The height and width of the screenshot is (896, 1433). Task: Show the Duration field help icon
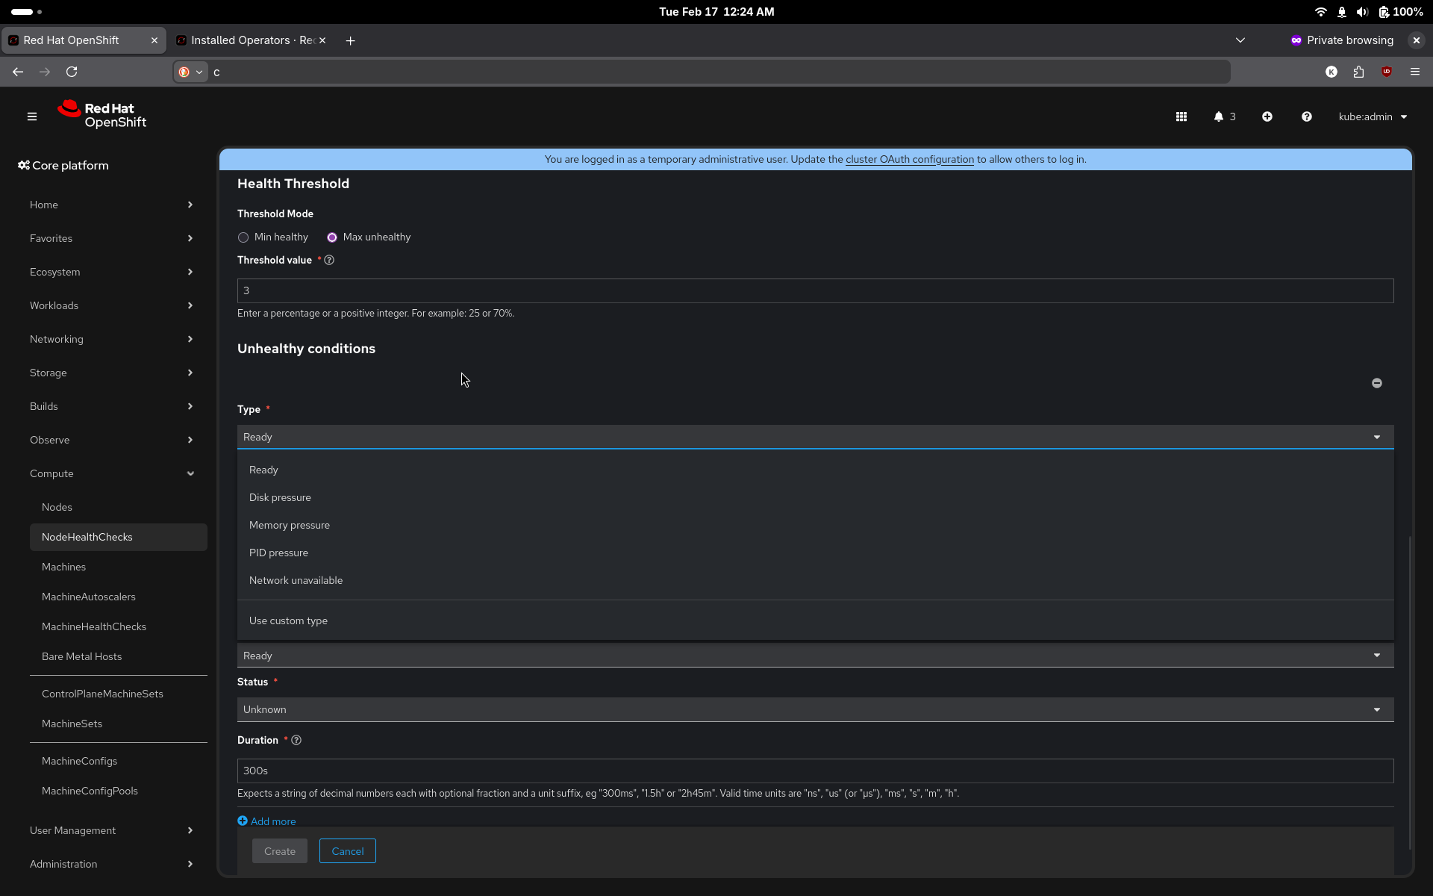pyautogui.click(x=296, y=740)
